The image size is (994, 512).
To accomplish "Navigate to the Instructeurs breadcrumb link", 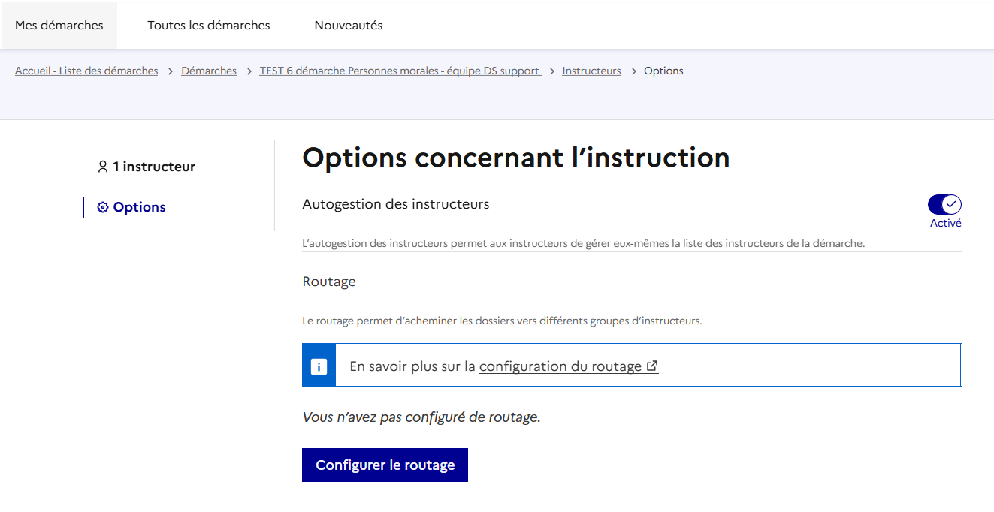I will [591, 71].
